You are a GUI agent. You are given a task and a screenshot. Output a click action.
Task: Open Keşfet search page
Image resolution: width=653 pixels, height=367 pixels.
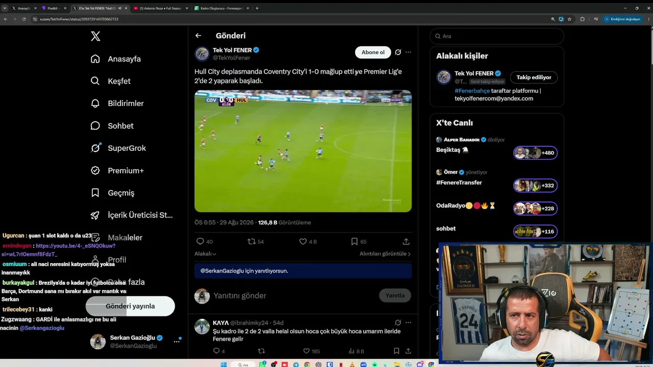[x=111, y=81]
